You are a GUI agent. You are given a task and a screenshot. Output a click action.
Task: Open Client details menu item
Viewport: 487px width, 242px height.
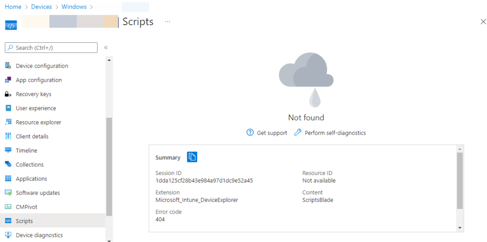pos(32,136)
